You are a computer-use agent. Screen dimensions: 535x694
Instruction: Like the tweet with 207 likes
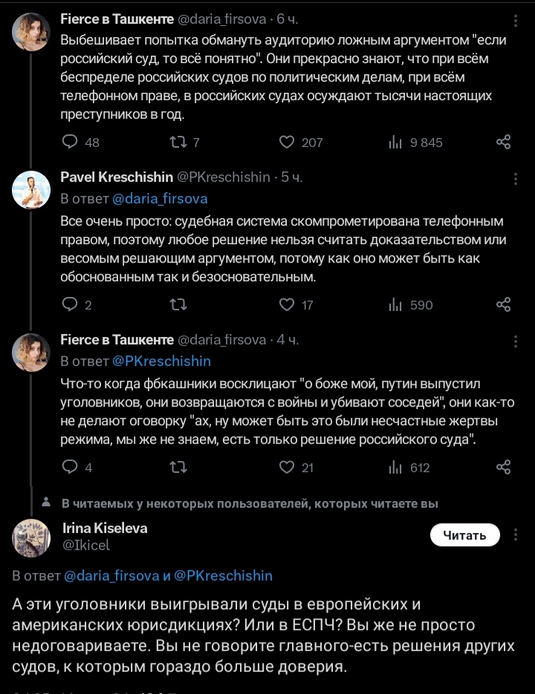(x=287, y=142)
